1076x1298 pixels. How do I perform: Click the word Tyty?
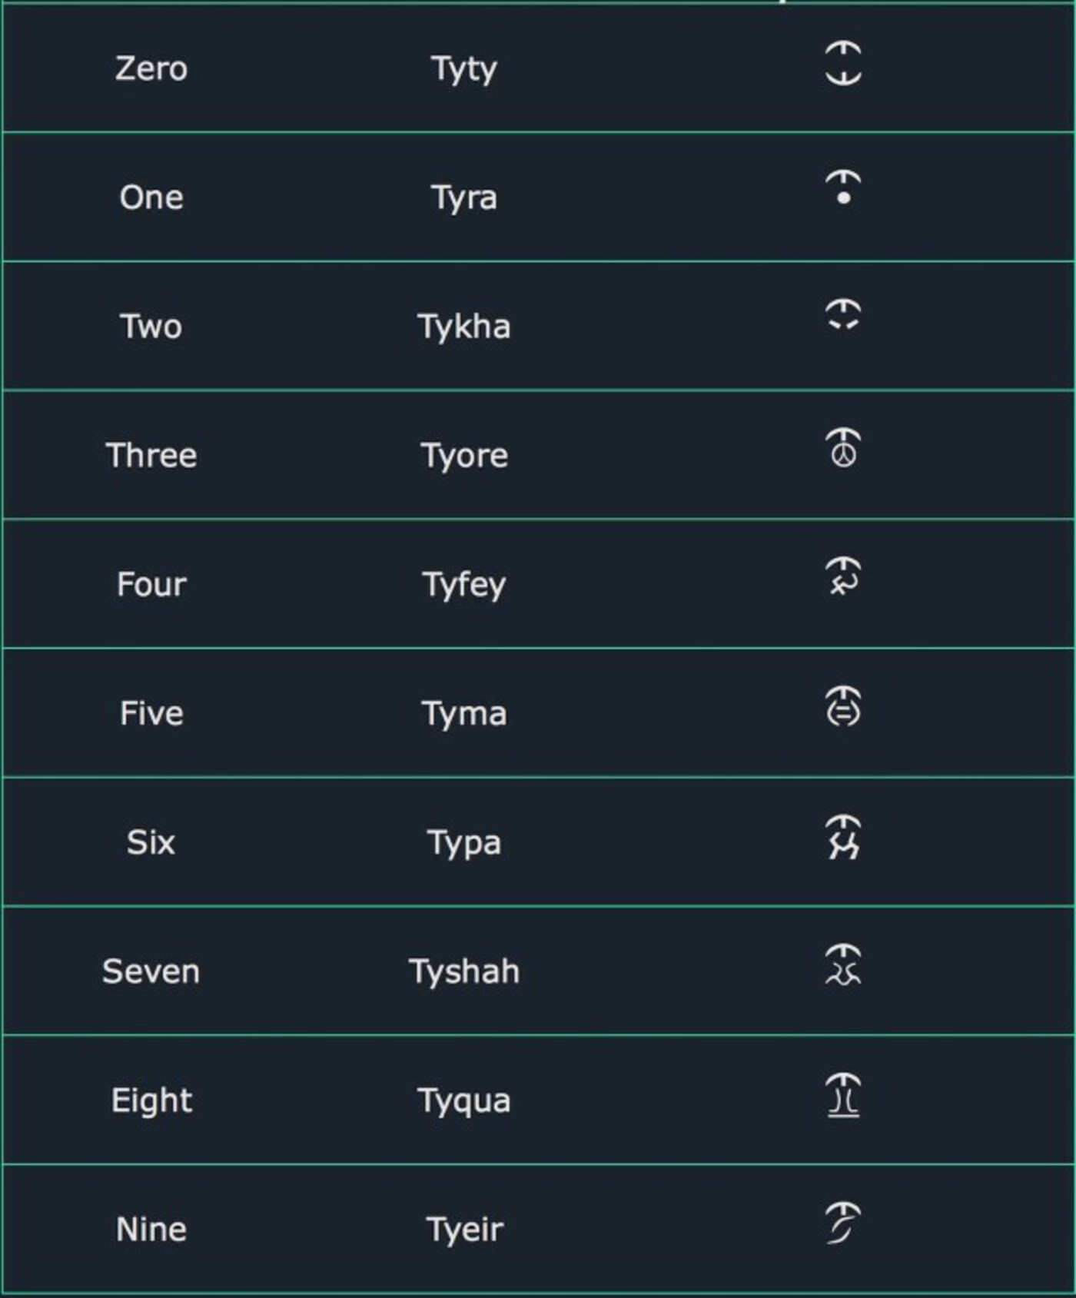pyautogui.click(x=463, y=69)
